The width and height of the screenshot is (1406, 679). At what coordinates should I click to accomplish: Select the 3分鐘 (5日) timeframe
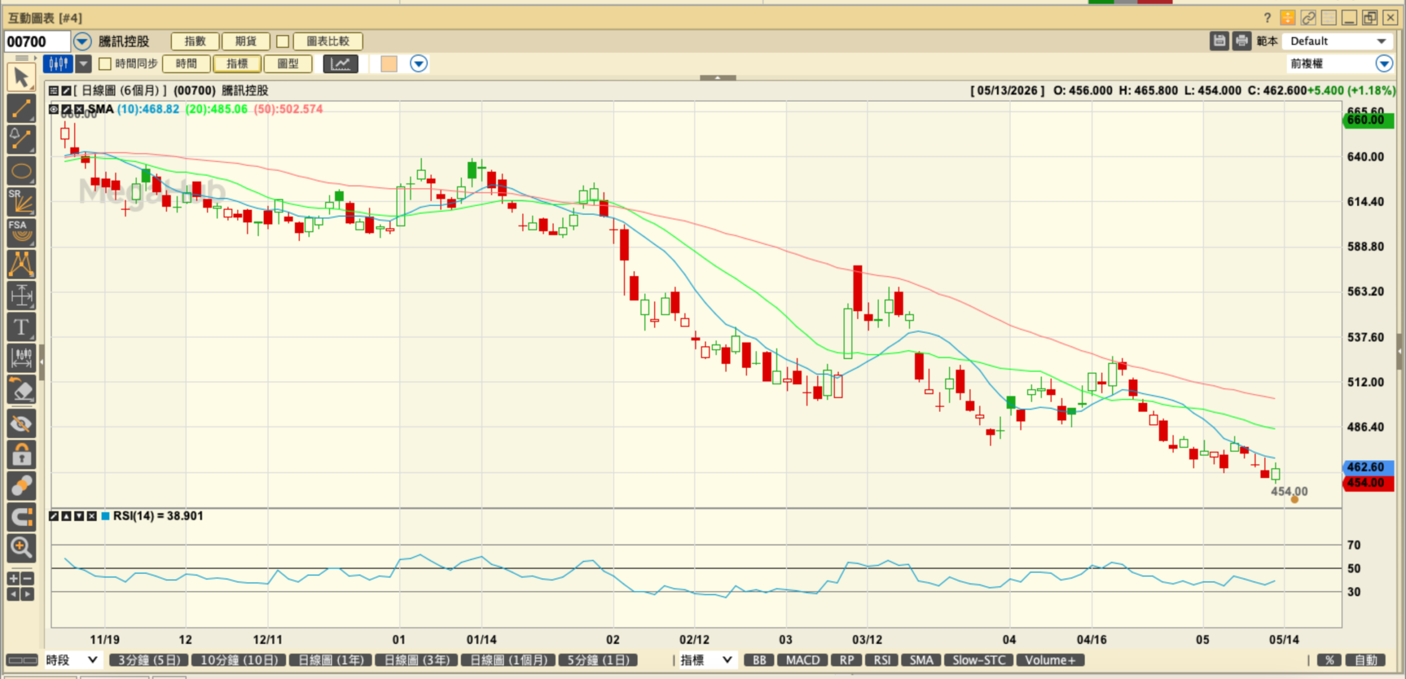149,660
